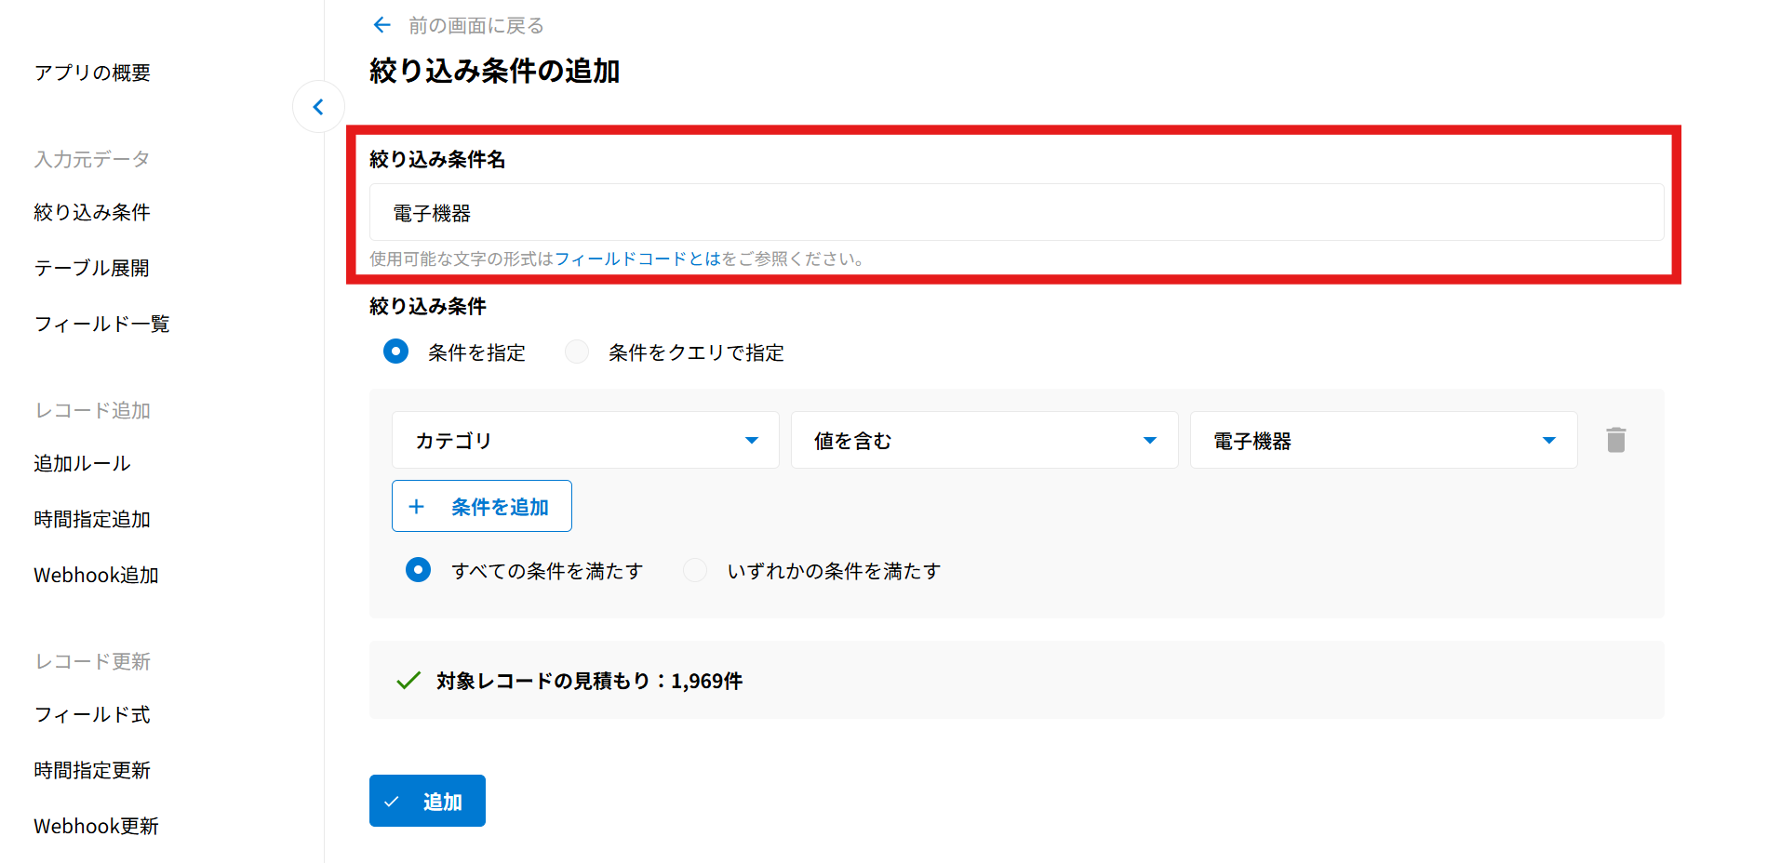Click the 絞り込み条件名 text input field

click(1016, 213)
